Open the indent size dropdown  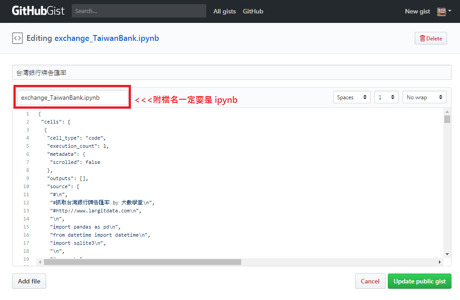point(386,97)
